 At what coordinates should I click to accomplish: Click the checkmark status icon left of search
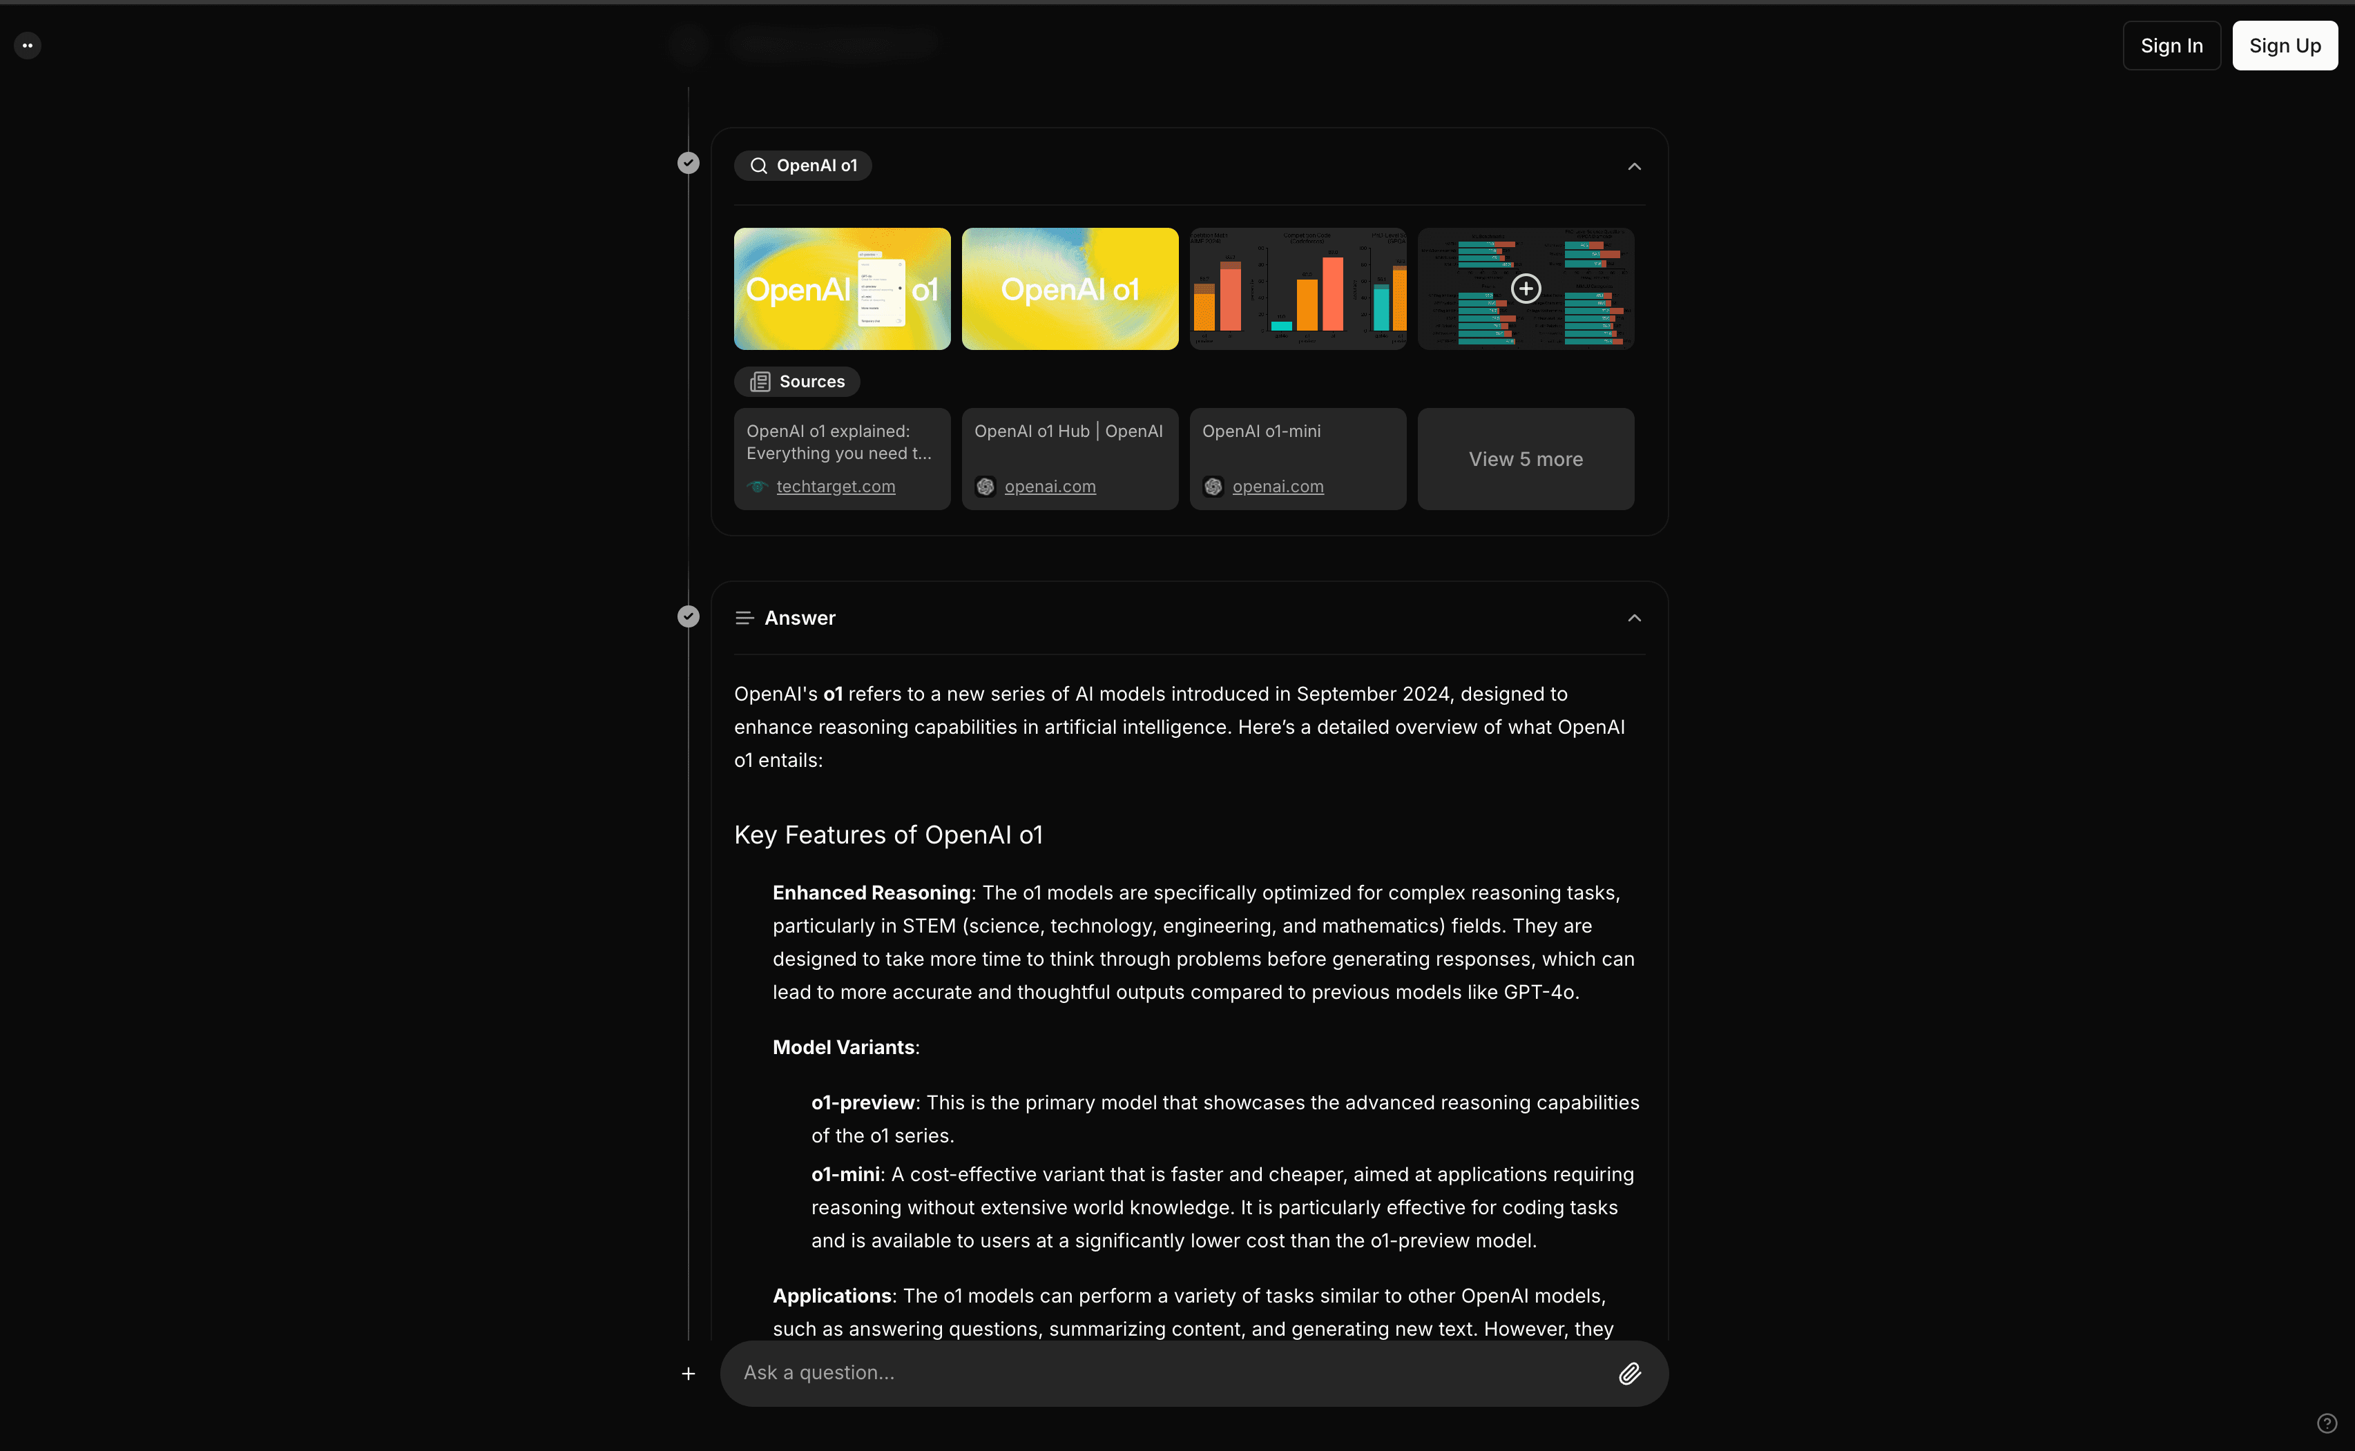point(688,163)
